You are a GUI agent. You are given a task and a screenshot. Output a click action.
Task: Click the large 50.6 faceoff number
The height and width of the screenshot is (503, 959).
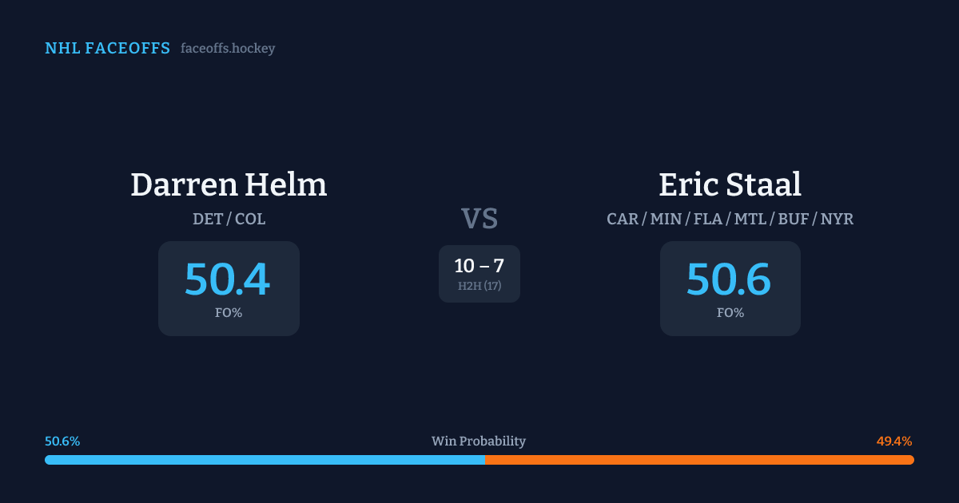729,279
